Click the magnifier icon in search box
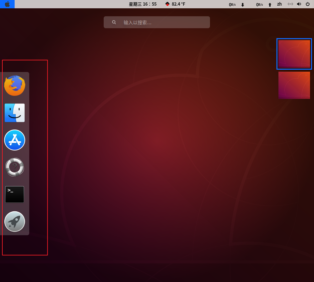This screenshot has width=314, height=282. pyautogui.click(x=114, y=23)
